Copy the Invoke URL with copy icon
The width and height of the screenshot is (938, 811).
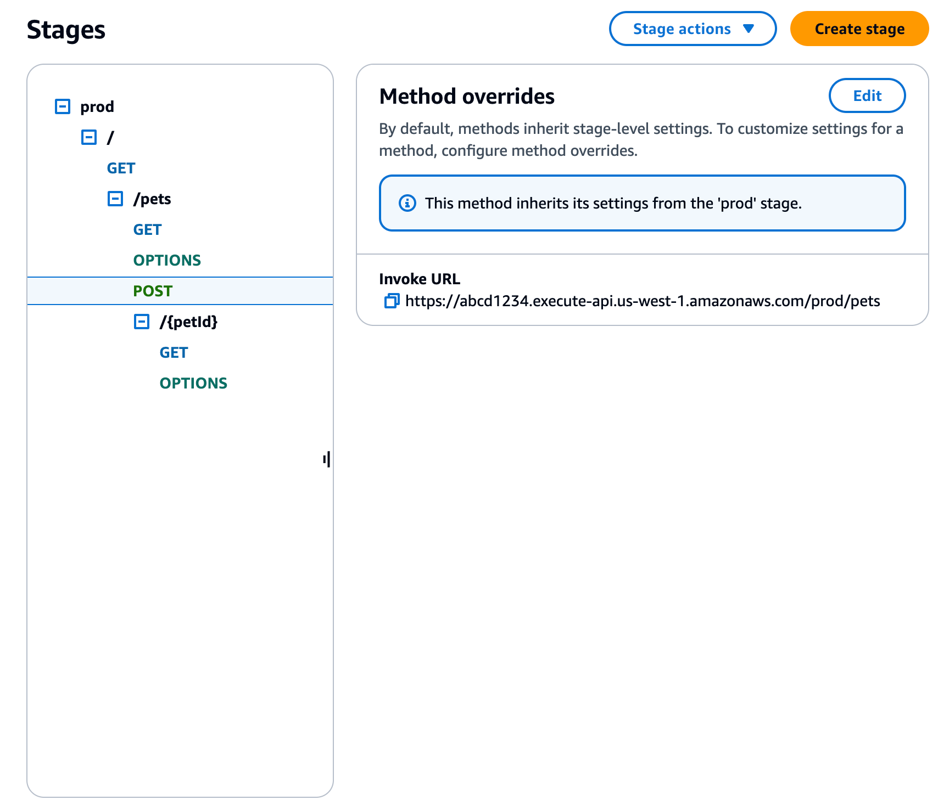392,301
